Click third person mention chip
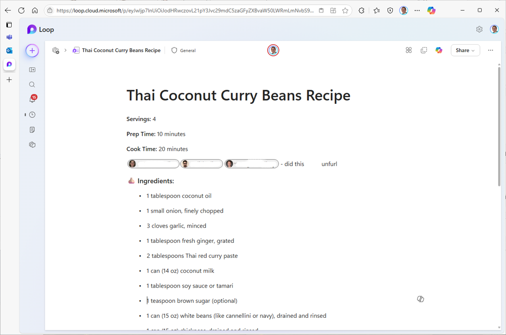 [x=251, y=164]
